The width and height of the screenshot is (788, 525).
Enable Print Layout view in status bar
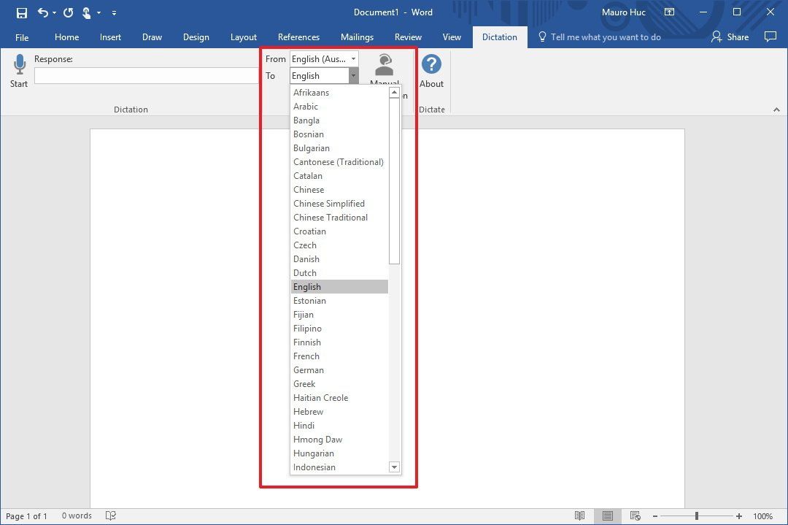[607, 516]
